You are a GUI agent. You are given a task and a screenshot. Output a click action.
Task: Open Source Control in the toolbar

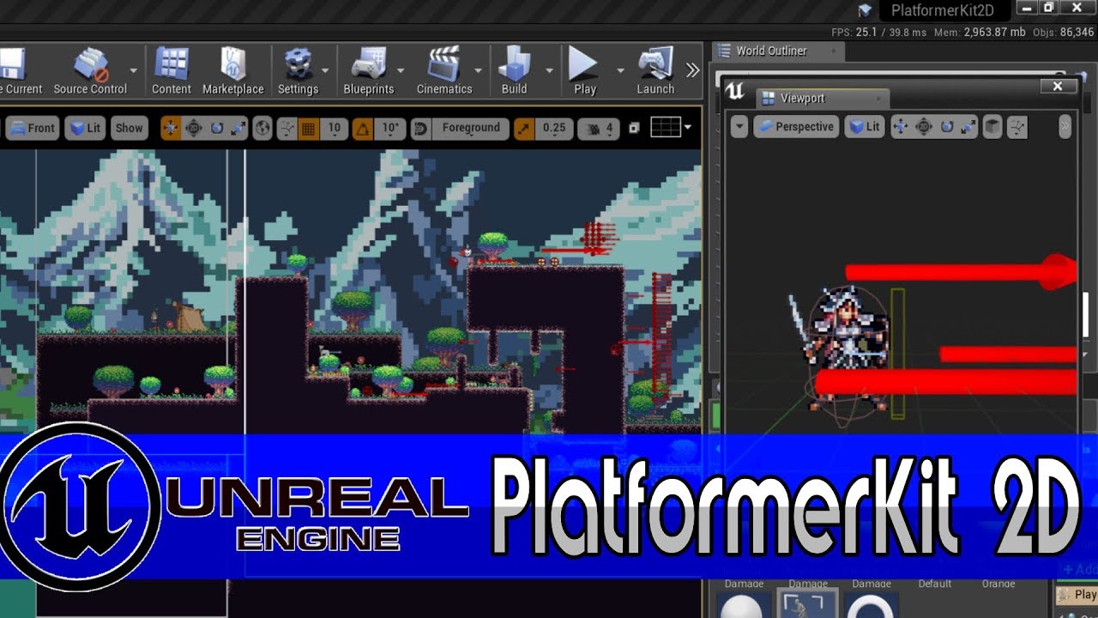tap(90, 71)
